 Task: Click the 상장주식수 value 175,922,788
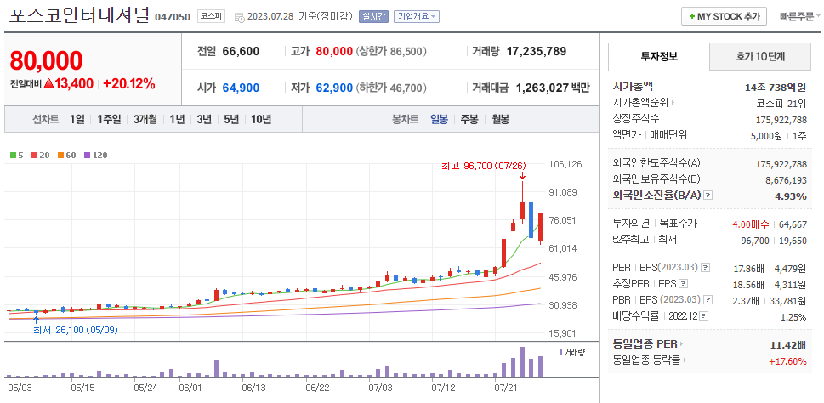pos(781,119)
